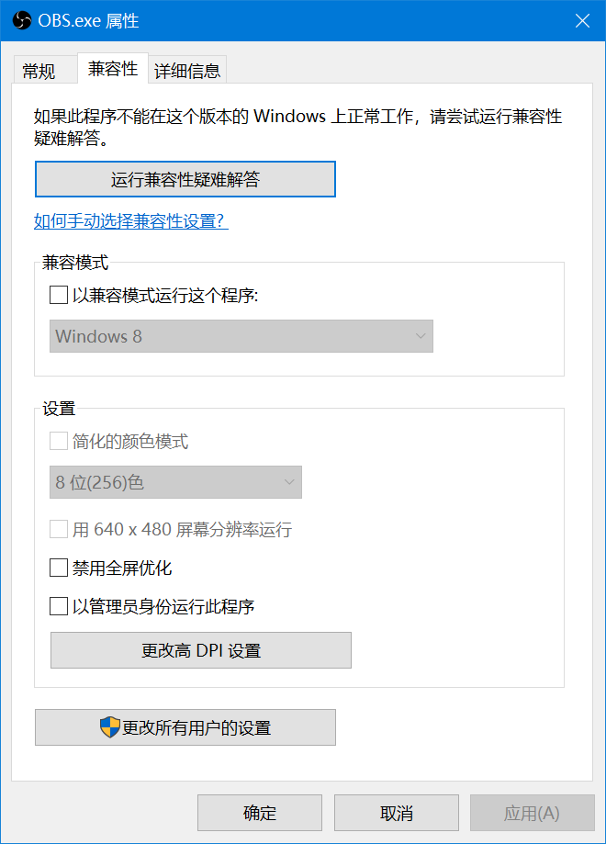Switch to the 常规 tab
This screenshot has height=844, width=606.
pyautogui.click(x=39, y=71)
